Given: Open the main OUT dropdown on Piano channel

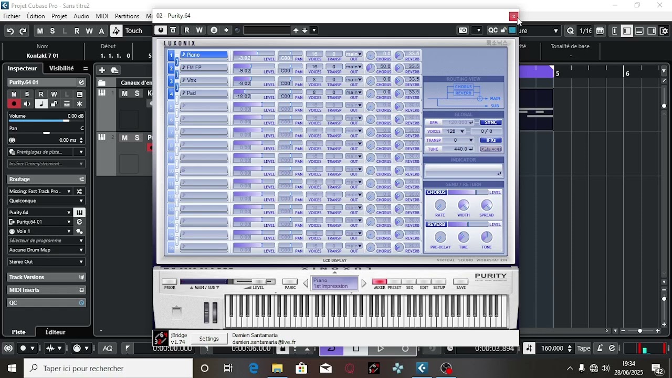Looking at the screenshot, I should pyautogui.click(x=354, y=54).
